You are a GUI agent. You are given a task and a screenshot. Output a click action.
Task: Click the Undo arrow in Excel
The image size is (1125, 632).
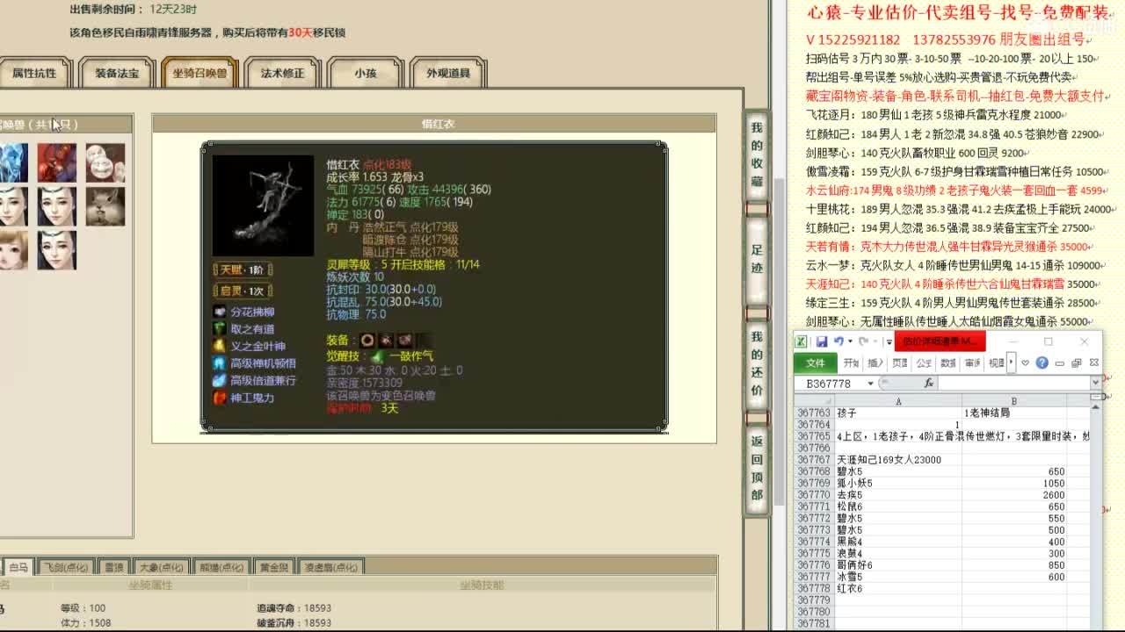click(838, 341)
